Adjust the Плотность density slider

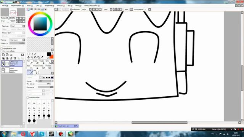click(x=46, y=87)
